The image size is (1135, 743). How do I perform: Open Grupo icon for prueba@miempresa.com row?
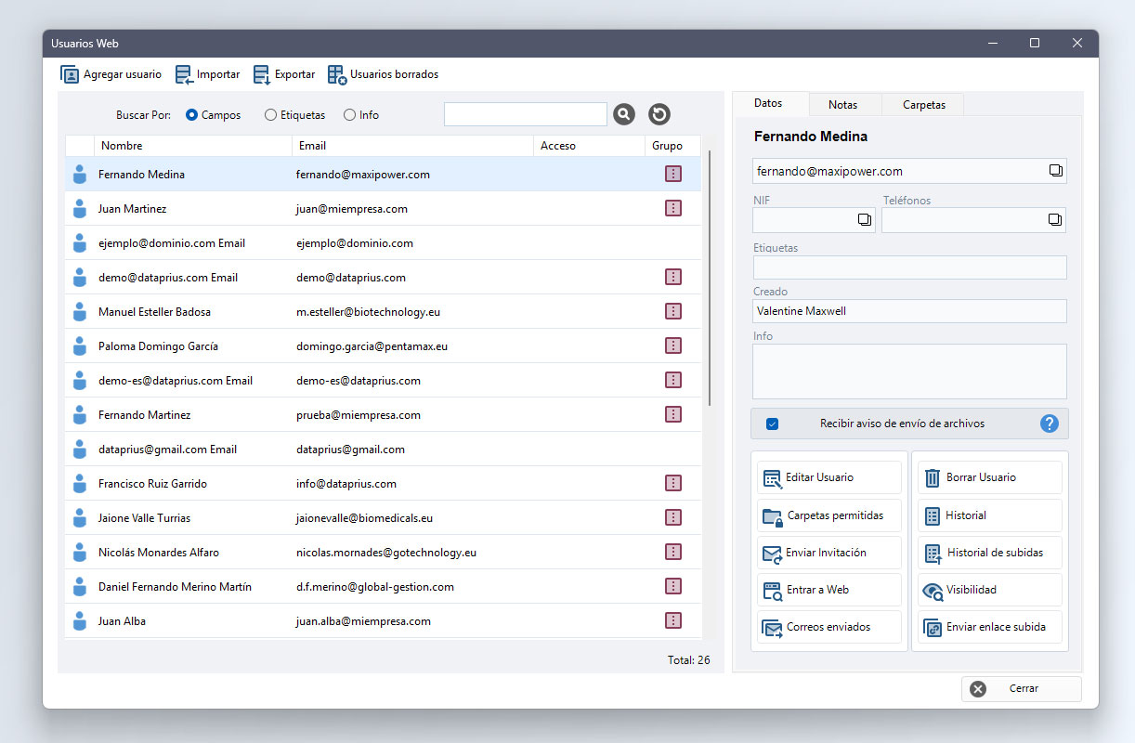pos(673,414)
